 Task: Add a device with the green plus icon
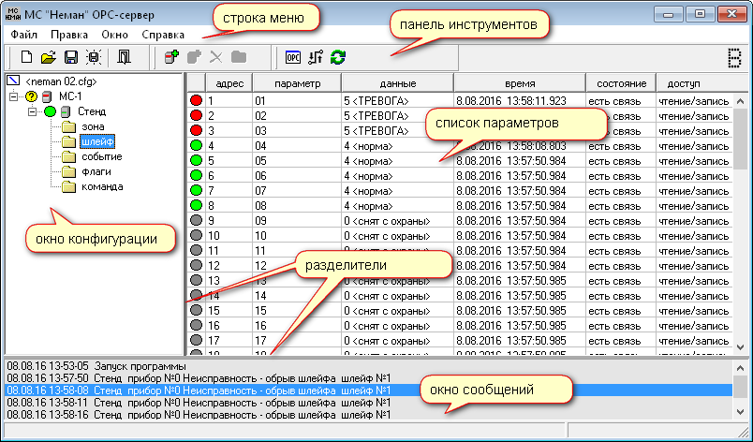[170, 57]
